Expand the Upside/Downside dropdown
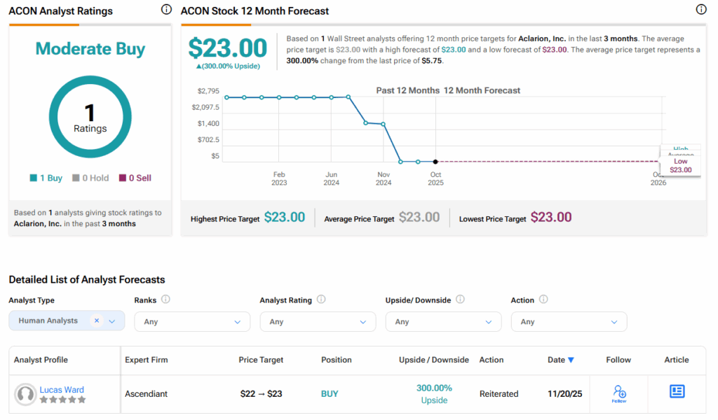This screenshot has width=718, height=420. 442,321
